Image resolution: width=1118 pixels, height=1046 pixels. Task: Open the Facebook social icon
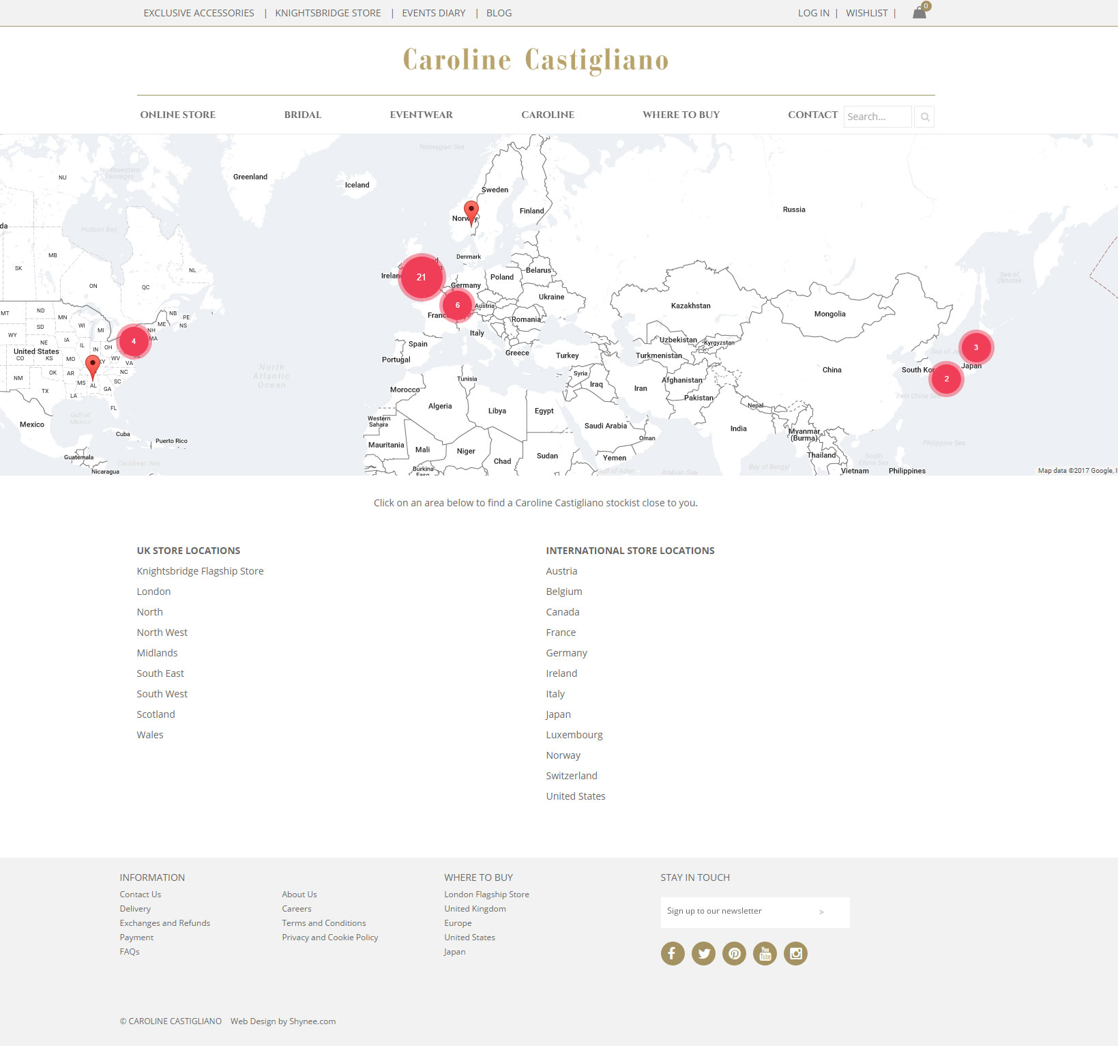673,953
